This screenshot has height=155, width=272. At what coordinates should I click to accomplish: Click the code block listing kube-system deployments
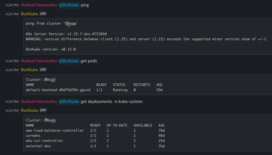pos(147,133)
